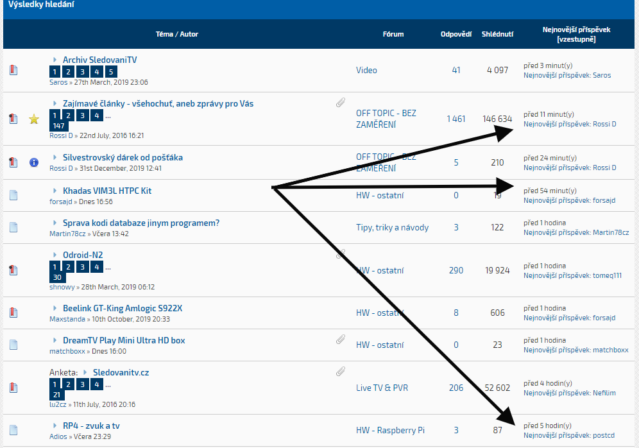Image resolution: width=639 pixels, height=448 pixels.
Task: Click the unread topic icon for Archiv SledovaniTV
Action: pyautogui.click(x=13, y=71)
